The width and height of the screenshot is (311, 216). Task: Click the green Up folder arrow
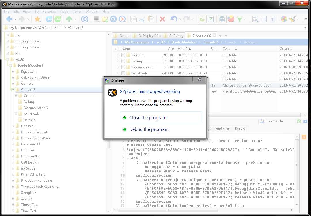(x=69, y=19)
